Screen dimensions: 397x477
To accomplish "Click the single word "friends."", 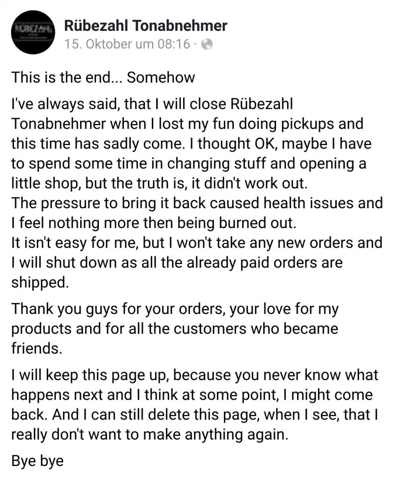I will (36, 348).
